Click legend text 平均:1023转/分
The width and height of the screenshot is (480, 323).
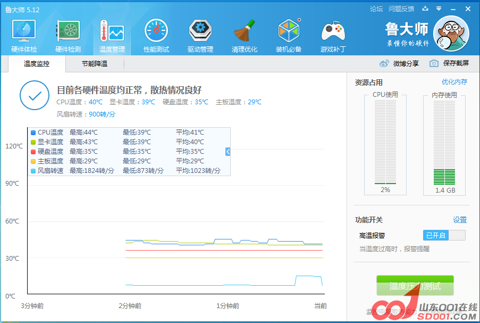tap(198, 171)
